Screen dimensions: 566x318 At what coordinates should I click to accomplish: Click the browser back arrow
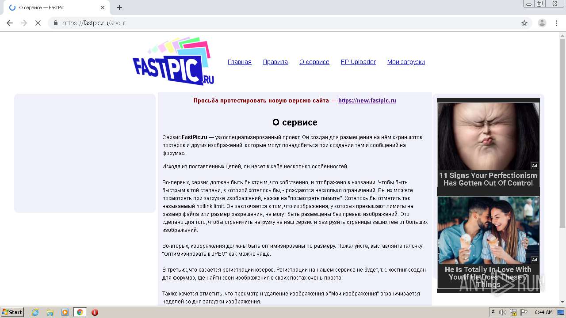coord(10,23)
